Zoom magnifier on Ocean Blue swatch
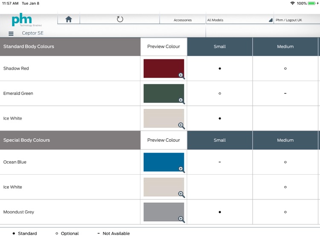Viewport: 320px width, 240px height. 181,170
